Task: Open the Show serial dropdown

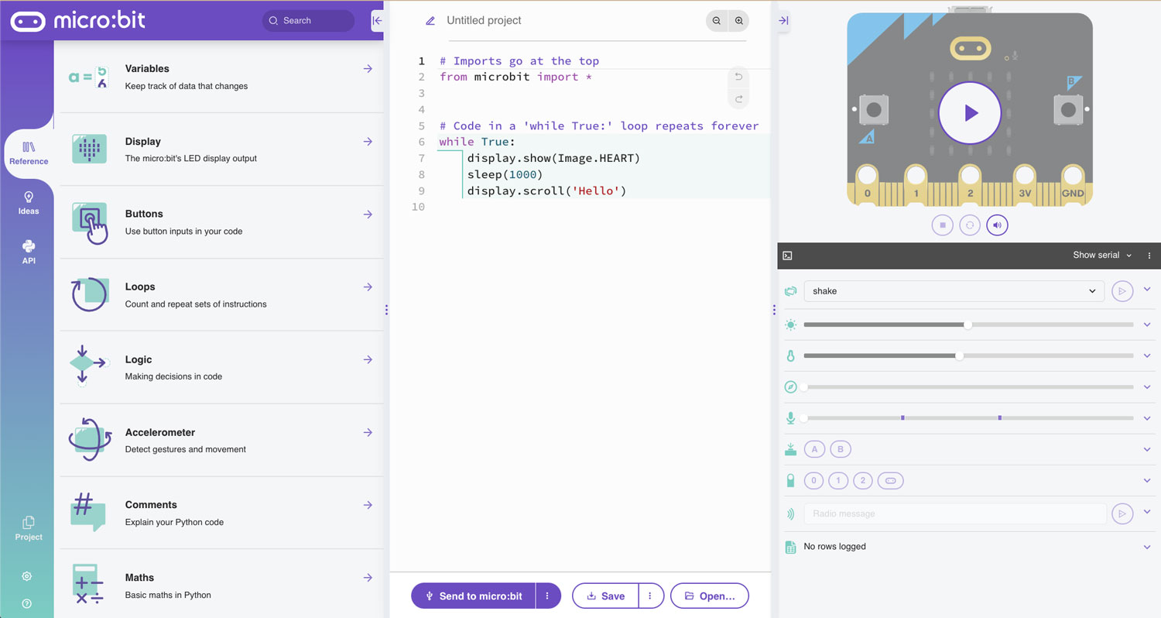Action: click(x=1101, y=256)
